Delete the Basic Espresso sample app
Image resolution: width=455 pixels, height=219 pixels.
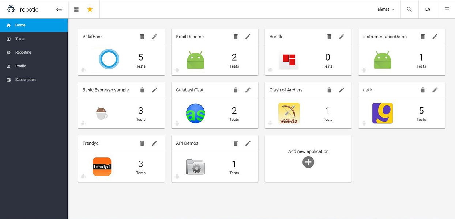(x=142, y=90)
